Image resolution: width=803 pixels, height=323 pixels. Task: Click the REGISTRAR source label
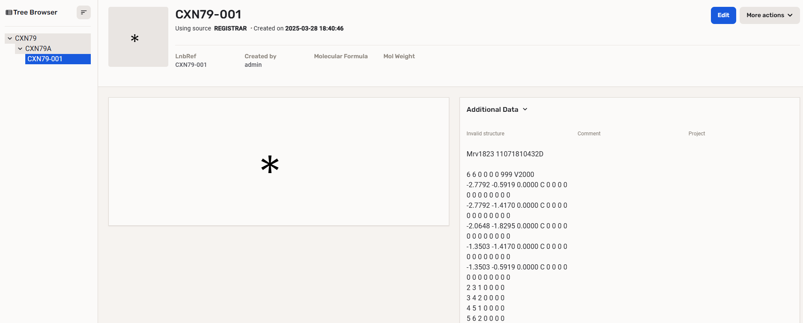(x=230, y=29)
